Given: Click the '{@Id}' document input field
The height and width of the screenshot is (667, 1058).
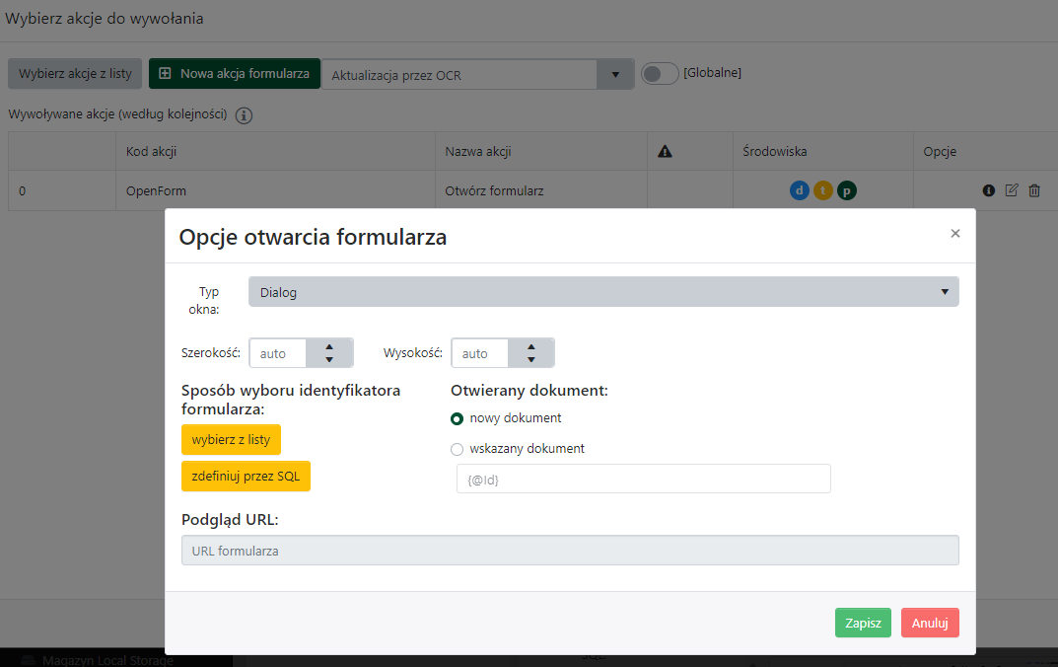Looking at the screenshot, I should tap(643, 479).
